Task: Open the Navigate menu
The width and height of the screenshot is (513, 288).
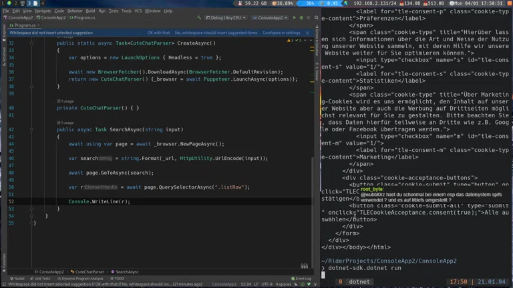Action: pos(43,11)
